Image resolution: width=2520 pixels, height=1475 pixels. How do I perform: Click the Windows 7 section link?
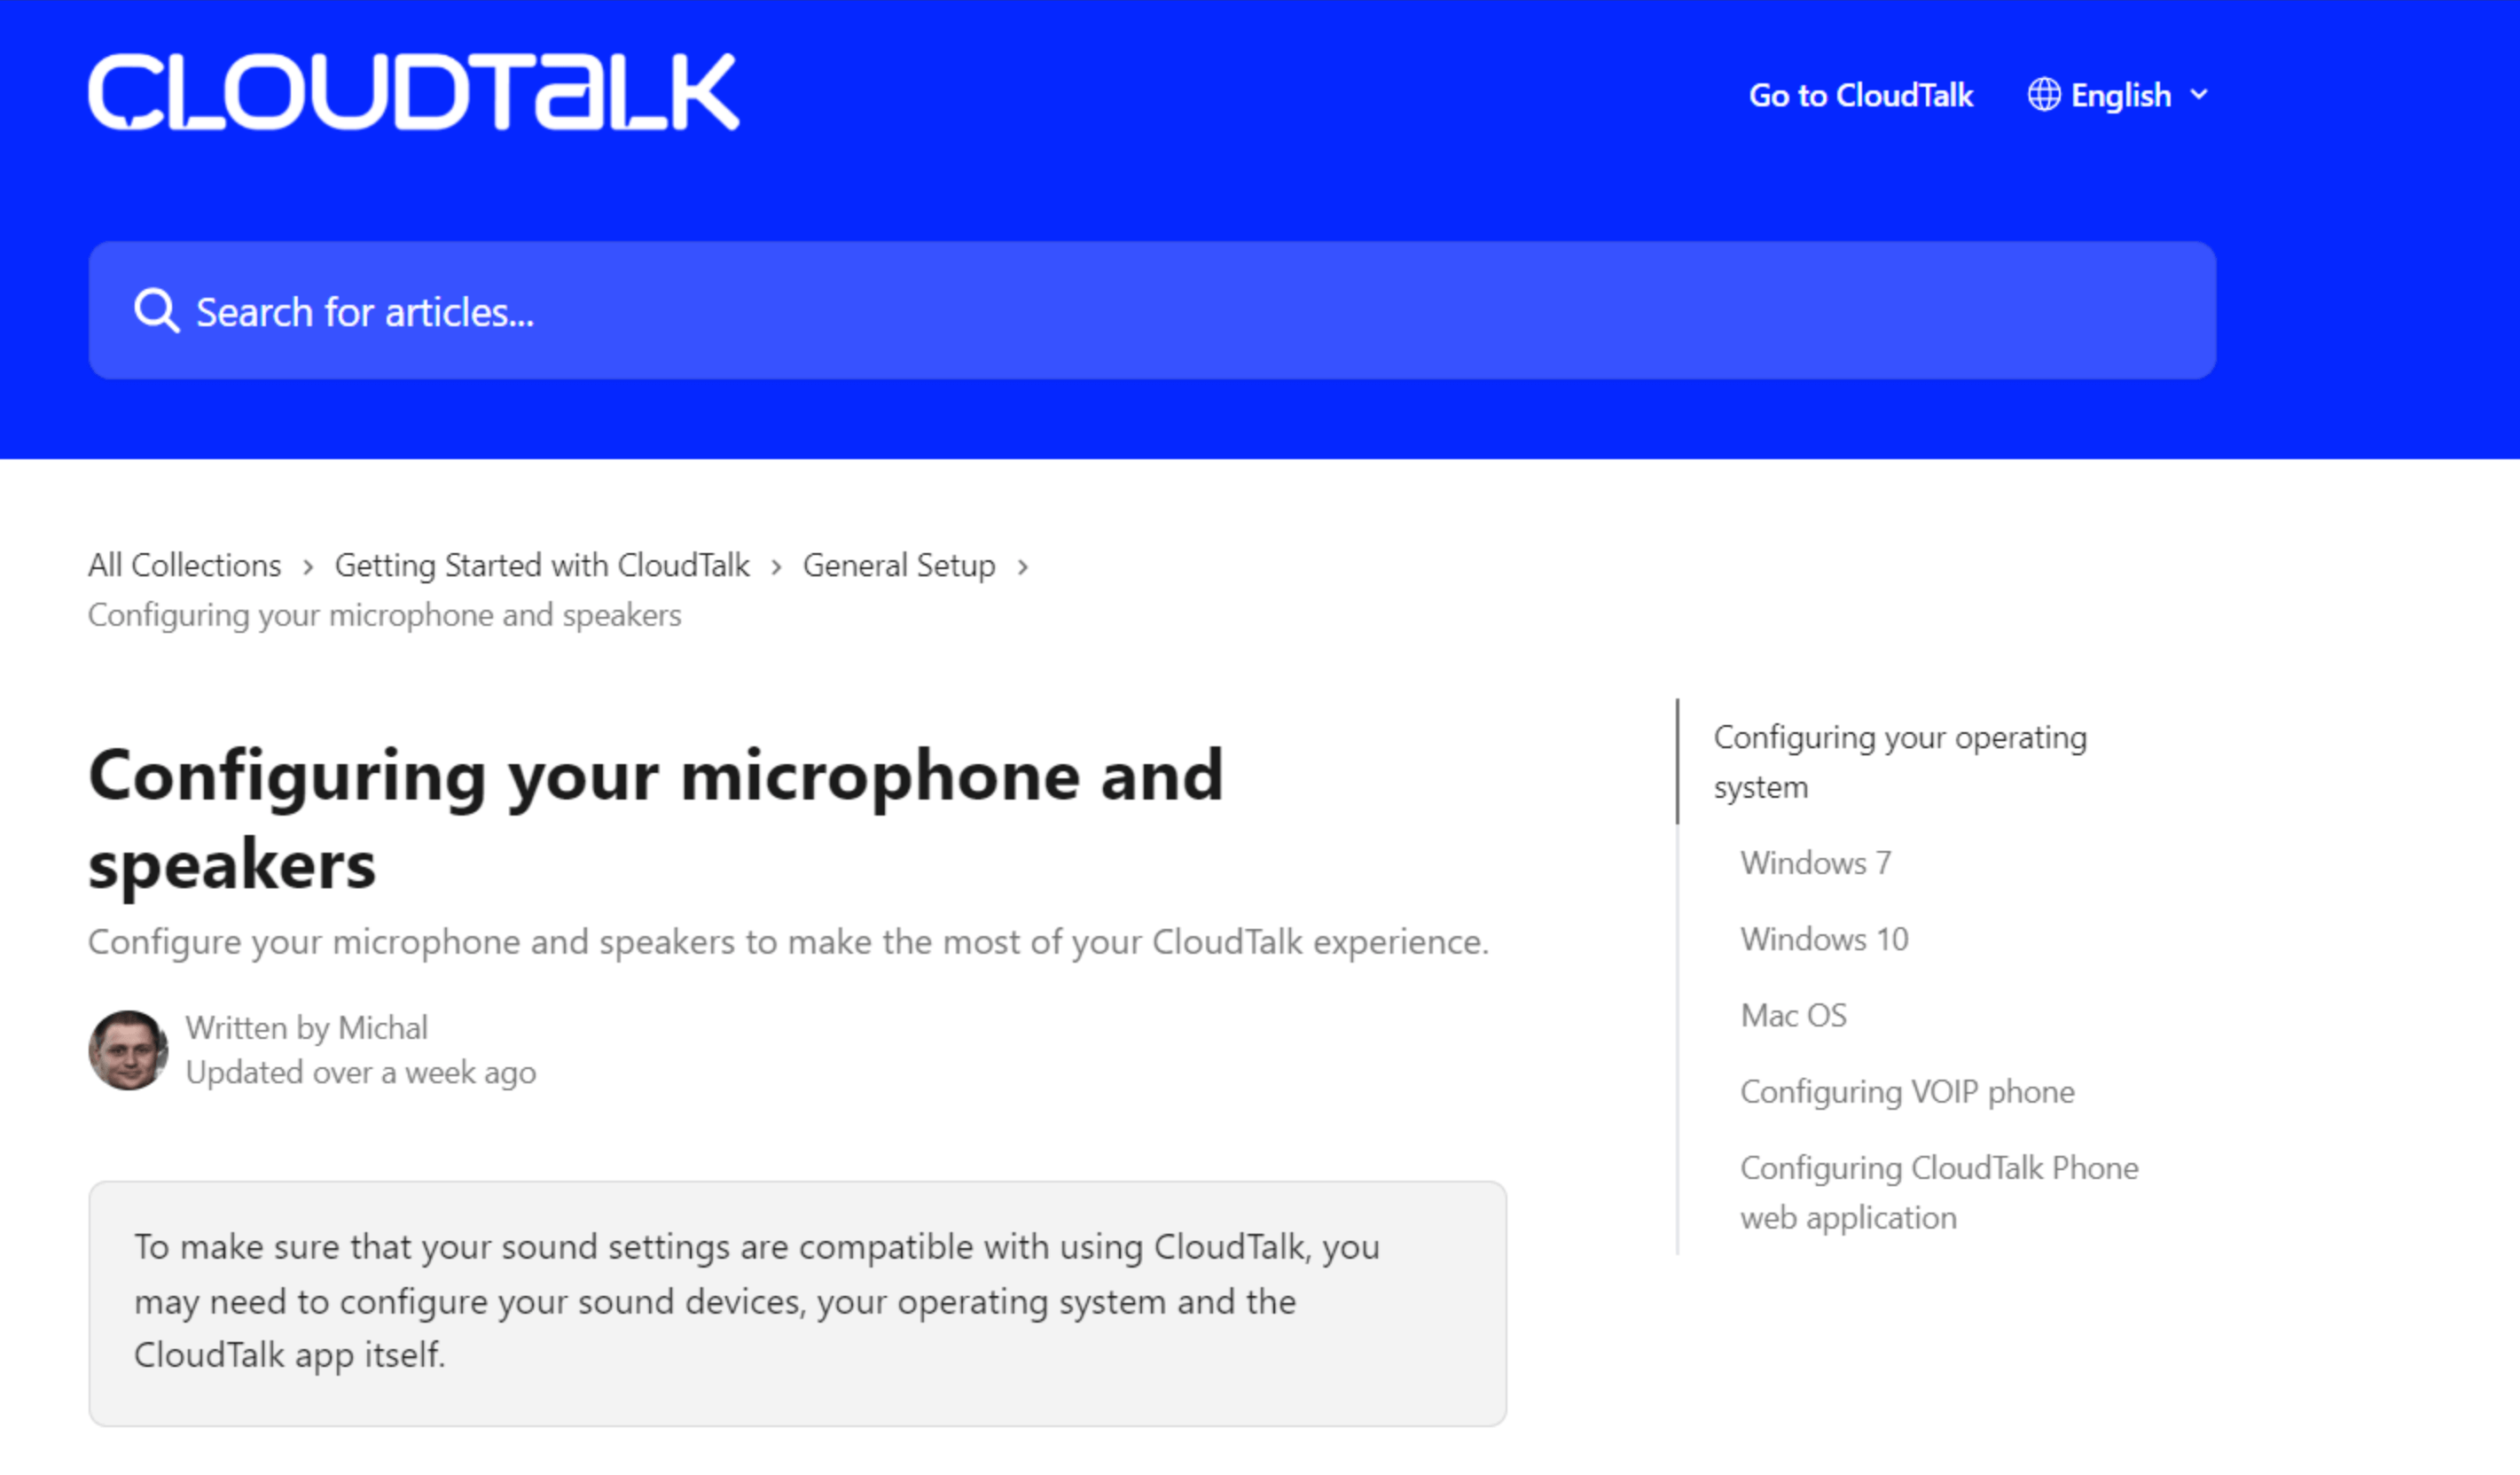(1818, 862)
